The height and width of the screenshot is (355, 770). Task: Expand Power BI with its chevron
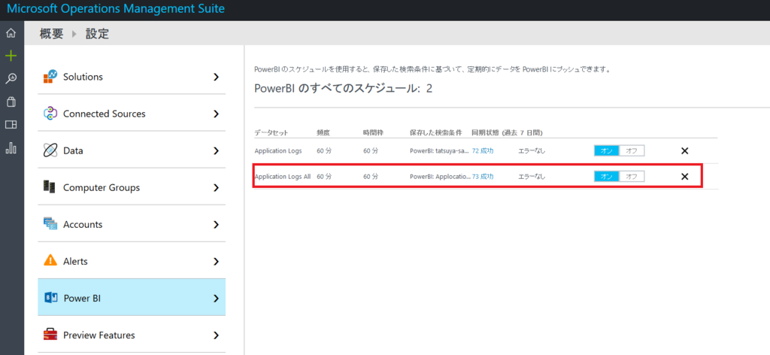[x=216, y=298]
